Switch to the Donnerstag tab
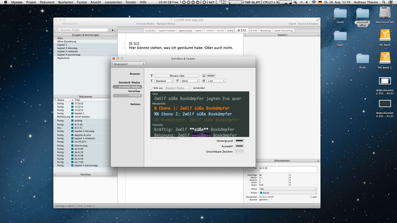Viewport: 397px width, 223px height. (265, 31)
